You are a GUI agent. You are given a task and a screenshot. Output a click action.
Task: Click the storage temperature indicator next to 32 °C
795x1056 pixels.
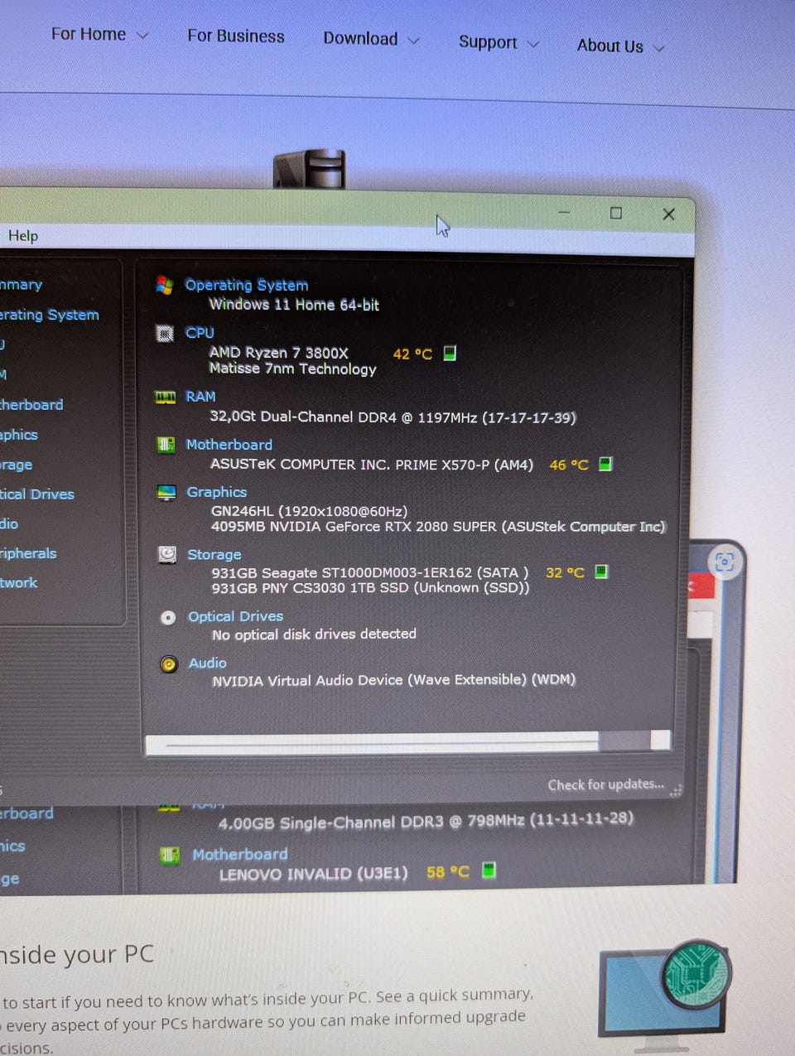pyautogui.click(x=602, y=571)
